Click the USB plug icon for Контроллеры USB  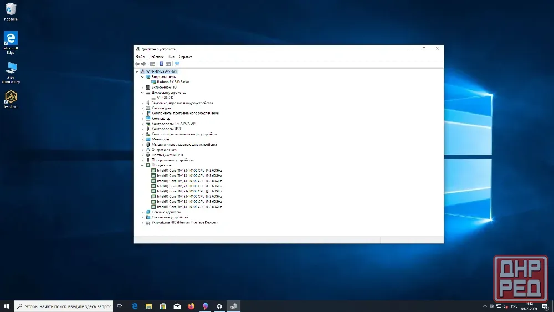point(148,129)
